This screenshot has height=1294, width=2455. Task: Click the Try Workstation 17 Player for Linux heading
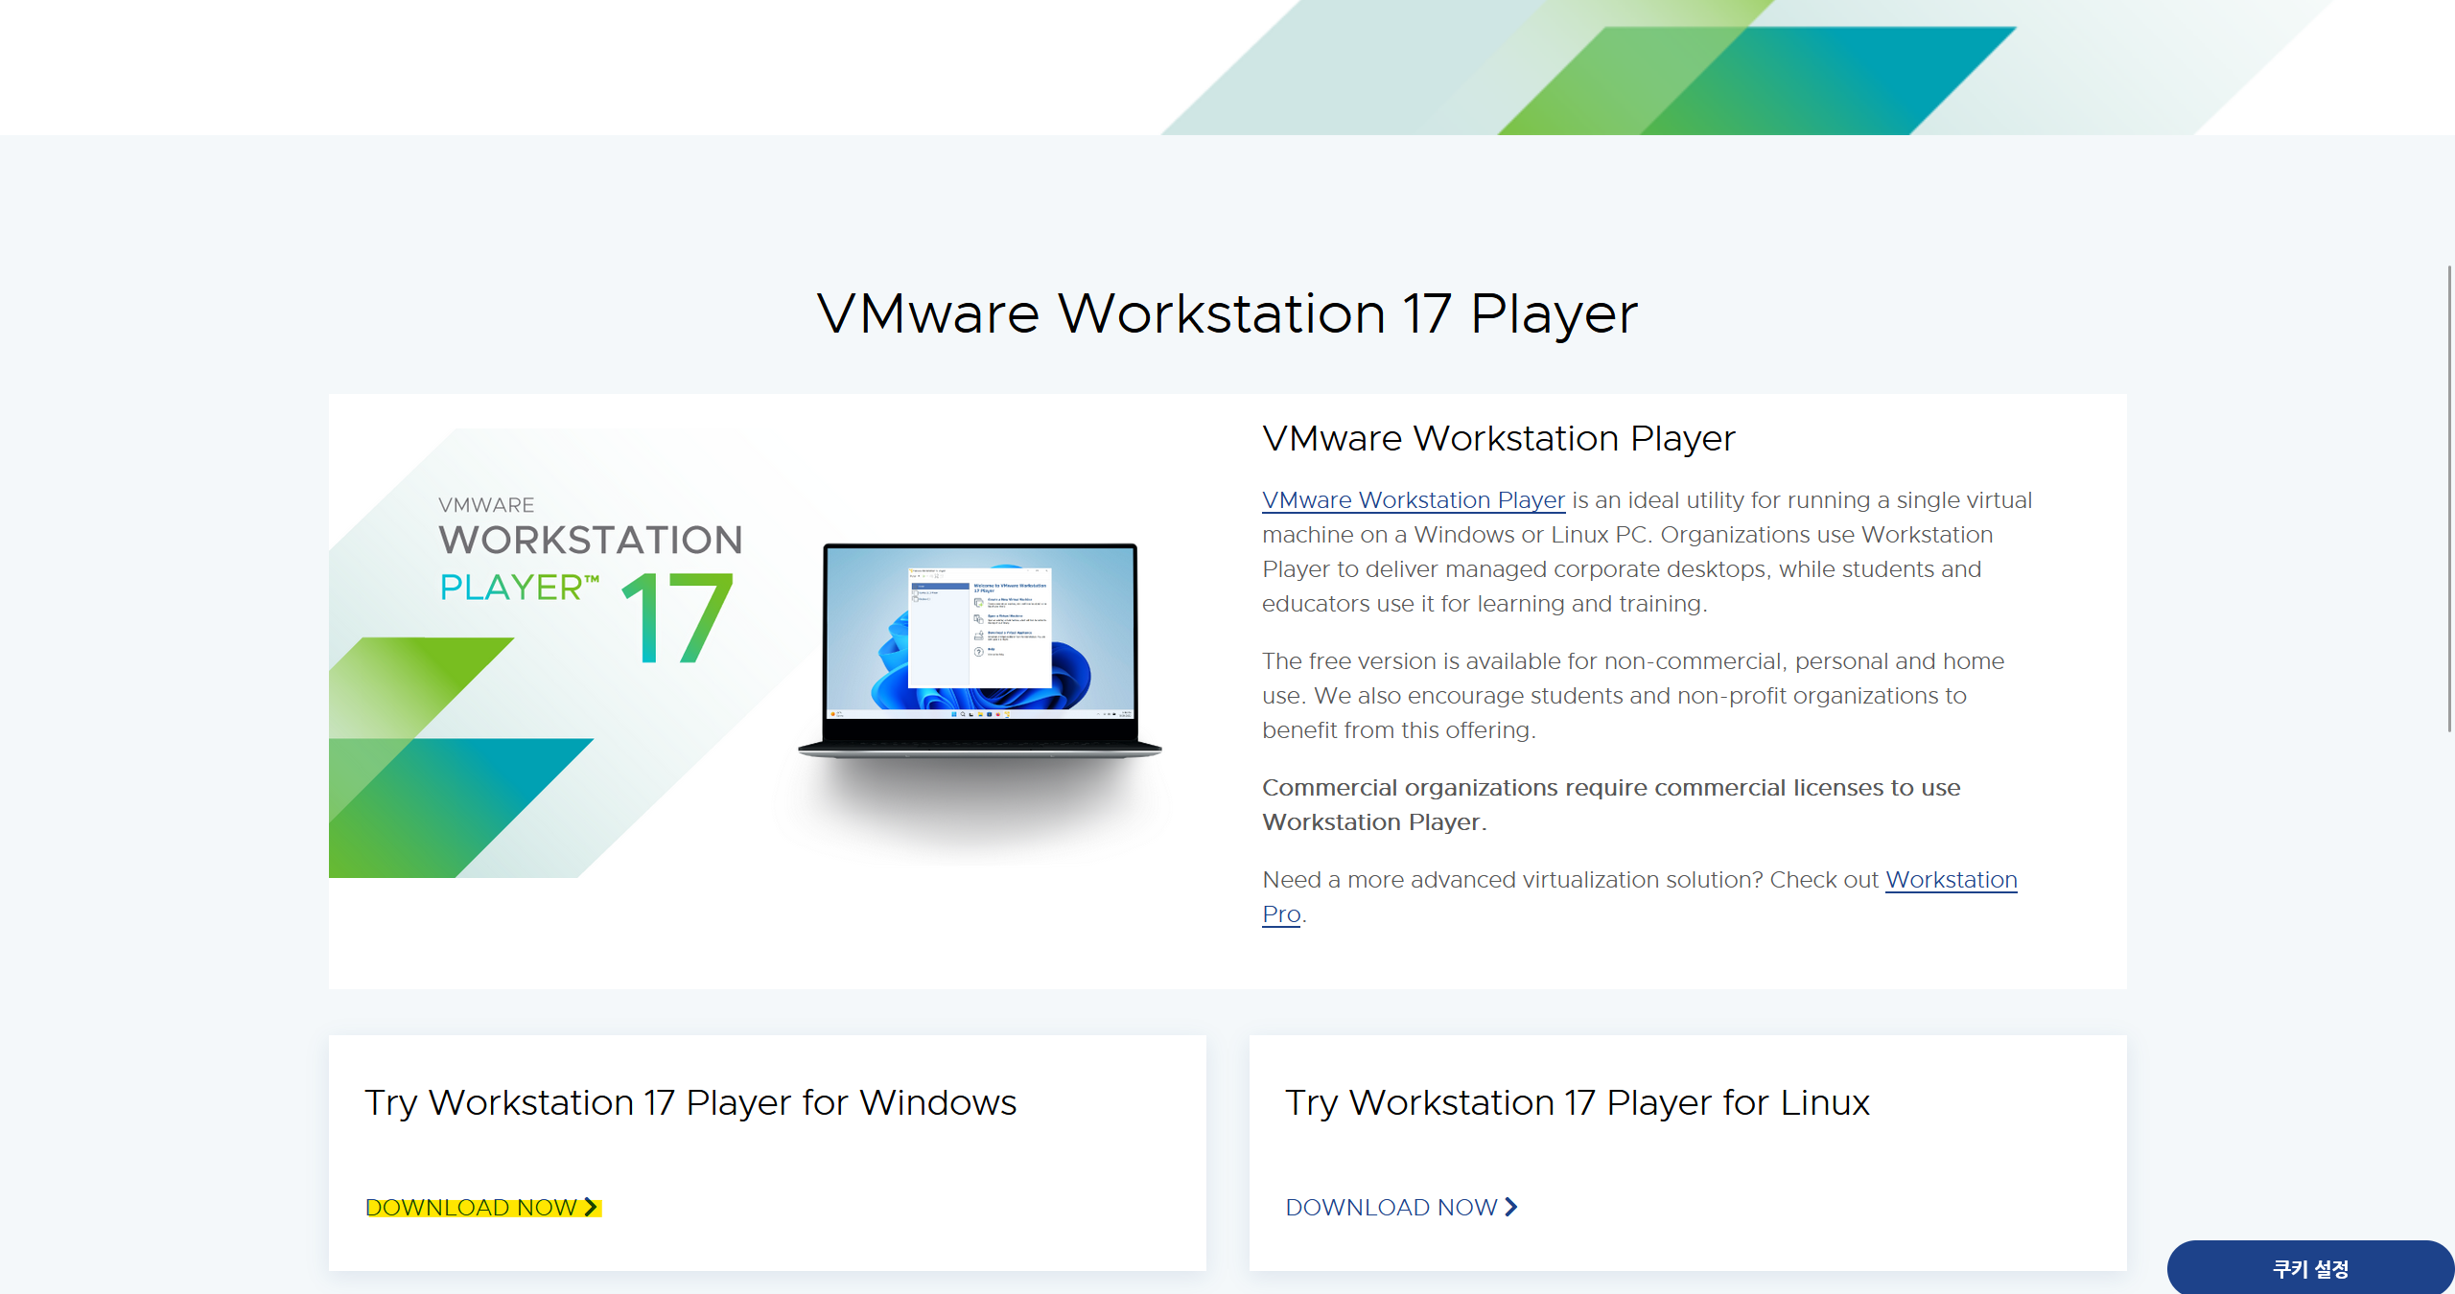click(1577, 1102)
